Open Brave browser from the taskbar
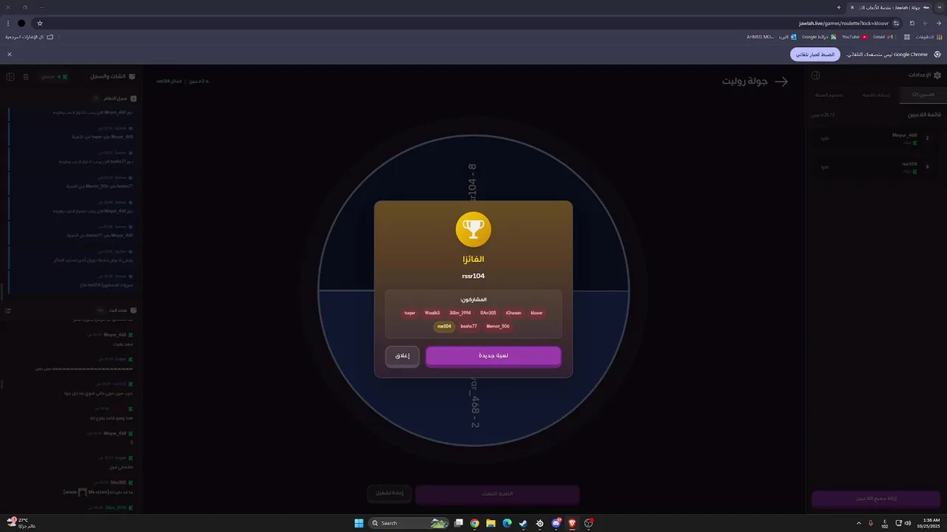 click(x=572, y=523)
